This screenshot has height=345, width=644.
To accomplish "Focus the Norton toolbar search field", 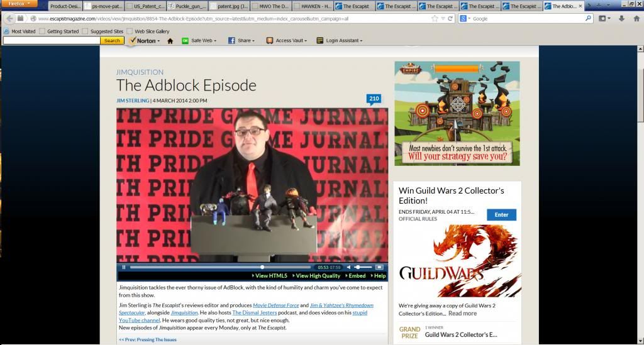I will click(52, 41).
